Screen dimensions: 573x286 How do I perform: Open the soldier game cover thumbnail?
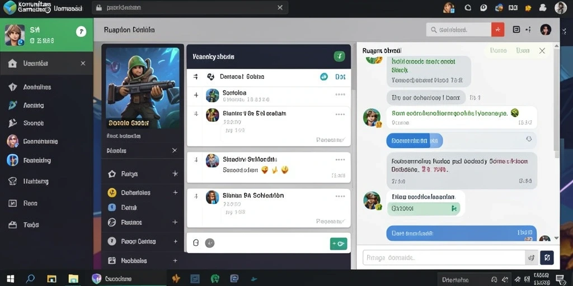click(x=143, y=89)
